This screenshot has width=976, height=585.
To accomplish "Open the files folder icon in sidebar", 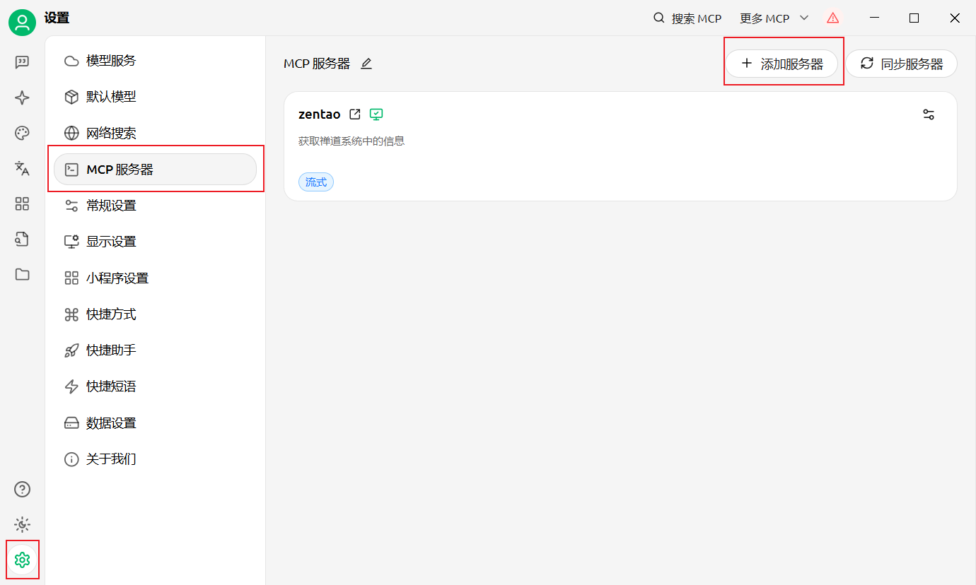I will pos(22,275).
